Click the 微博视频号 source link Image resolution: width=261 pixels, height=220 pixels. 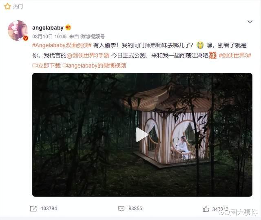[93, 36]
